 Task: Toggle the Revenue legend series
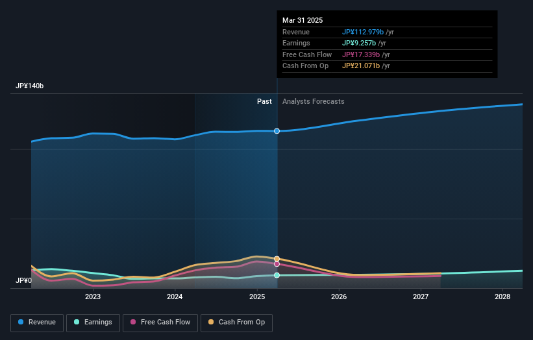[37, 322]
